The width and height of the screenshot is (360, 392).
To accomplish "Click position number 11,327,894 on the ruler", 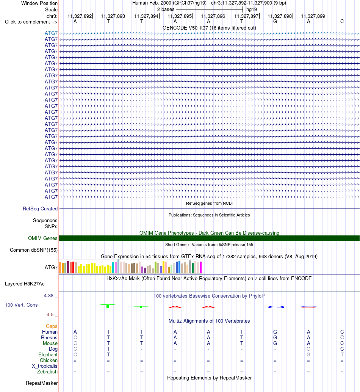I will click(146, 16).
